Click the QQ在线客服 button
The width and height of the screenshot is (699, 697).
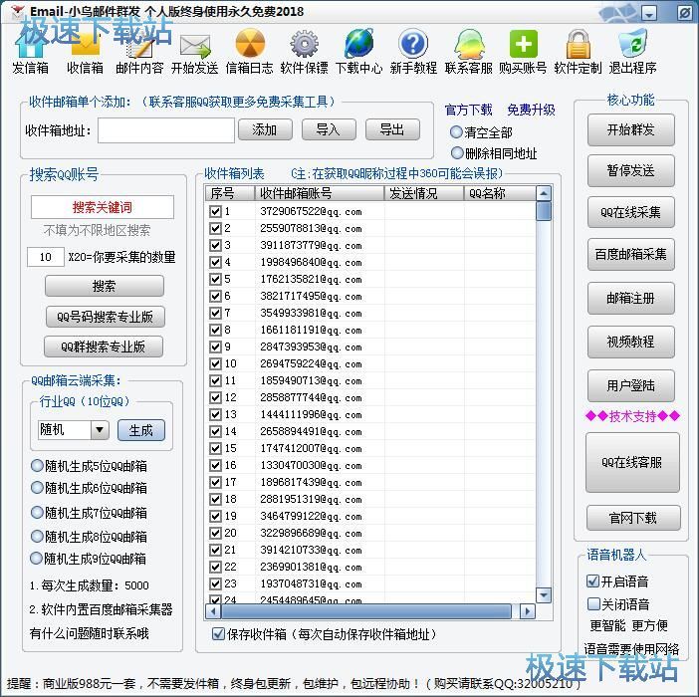click(632, 463)
